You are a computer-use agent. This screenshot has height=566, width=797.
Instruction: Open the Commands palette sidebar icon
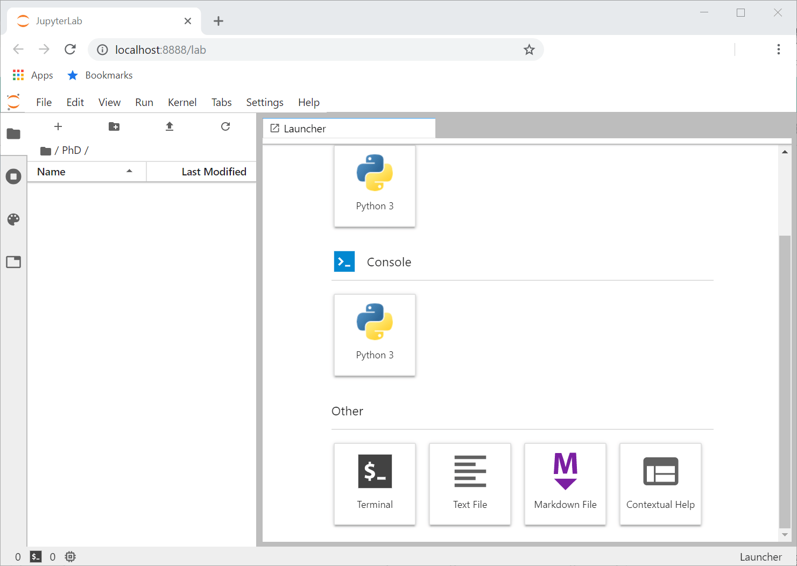point(13,219)
